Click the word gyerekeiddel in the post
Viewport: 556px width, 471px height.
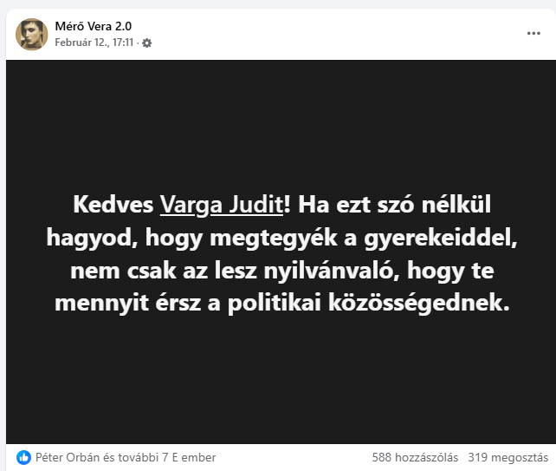coord(441,238)
